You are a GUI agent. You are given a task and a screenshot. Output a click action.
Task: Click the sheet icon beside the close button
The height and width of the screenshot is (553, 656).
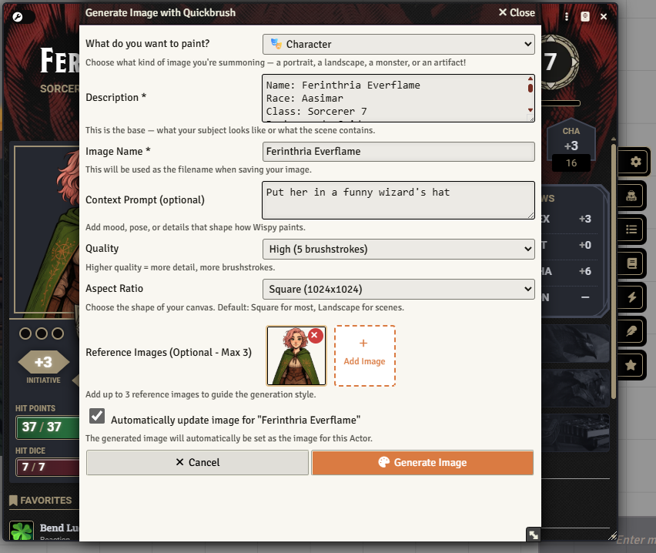(586, 15)
